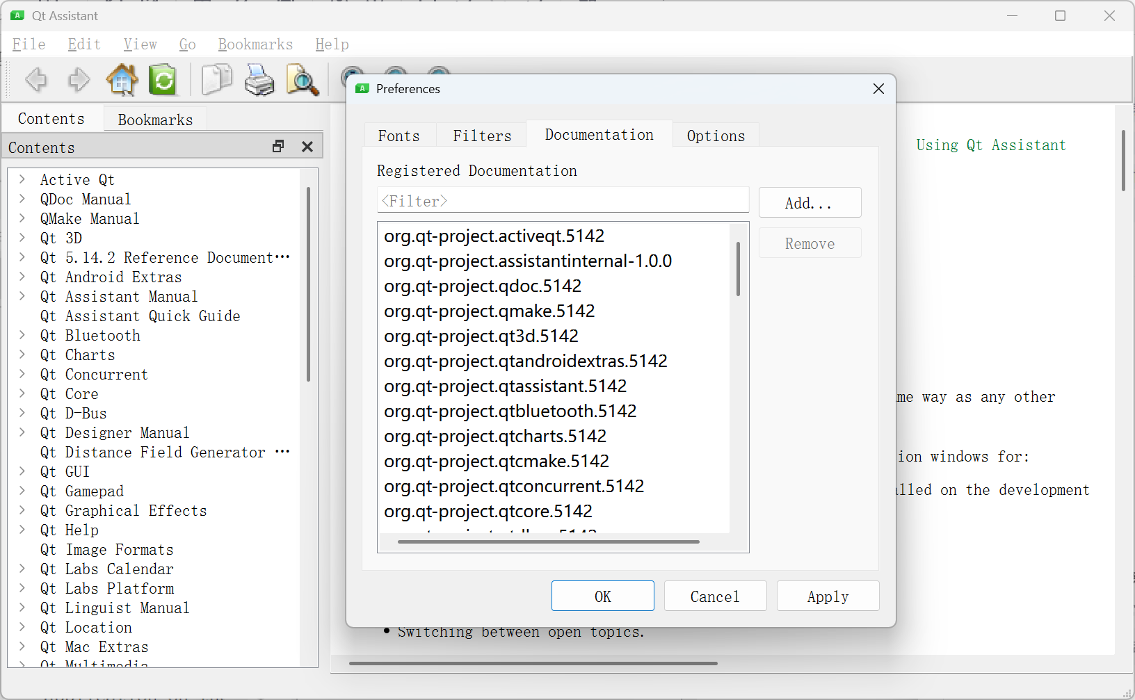The width and height of the screenshot is (1135, 700).
Task: Select org.qt-project.qtandroidextras.5142 entry
Action: coord(553,361)
